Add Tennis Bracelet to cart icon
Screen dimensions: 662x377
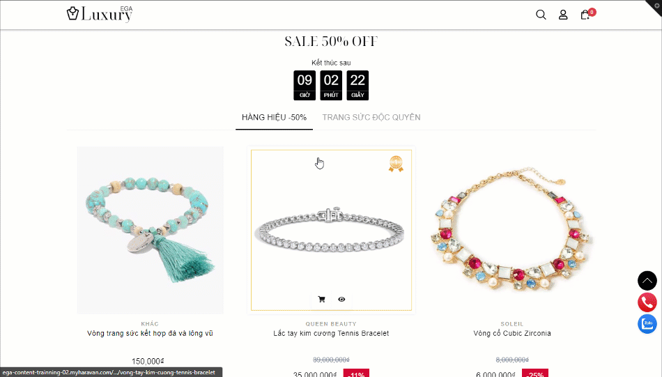(x=321, y=300)
